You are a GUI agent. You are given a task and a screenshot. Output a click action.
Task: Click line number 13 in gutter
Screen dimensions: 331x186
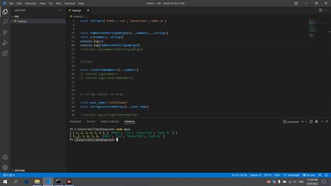(x=73, y=45)
